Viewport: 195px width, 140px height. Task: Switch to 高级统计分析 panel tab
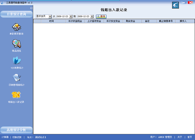pyautogui.click(x=16, y=130)
